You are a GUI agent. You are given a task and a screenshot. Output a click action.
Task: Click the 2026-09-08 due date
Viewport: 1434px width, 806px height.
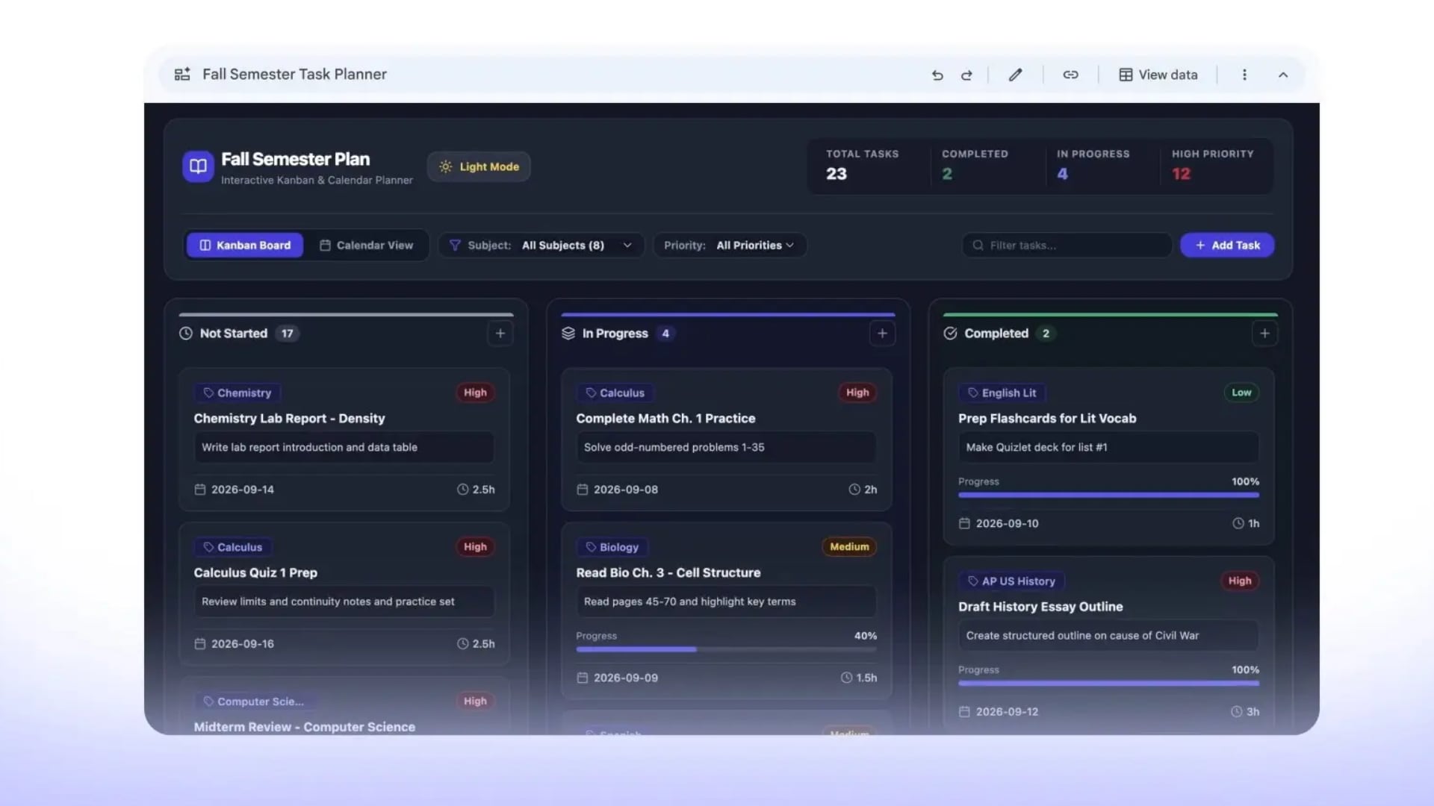click(617, 490)
